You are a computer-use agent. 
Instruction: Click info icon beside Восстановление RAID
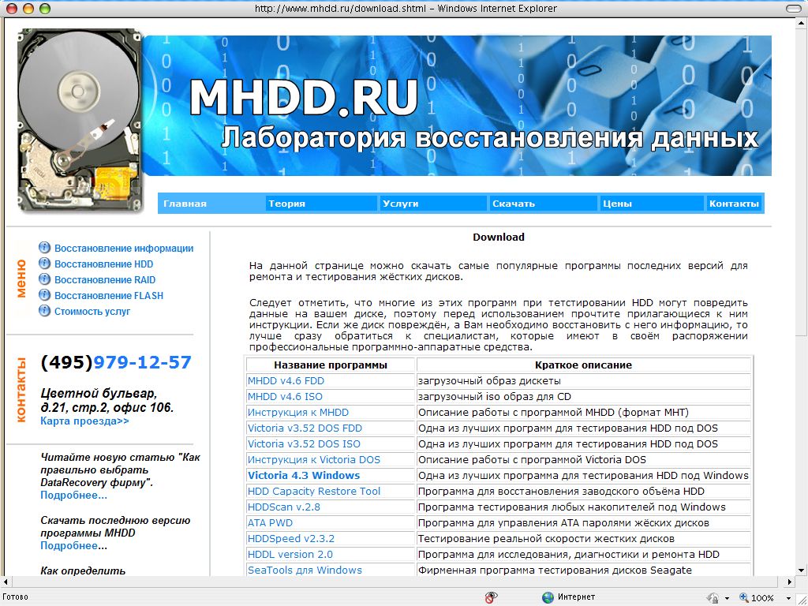[45, 279]
